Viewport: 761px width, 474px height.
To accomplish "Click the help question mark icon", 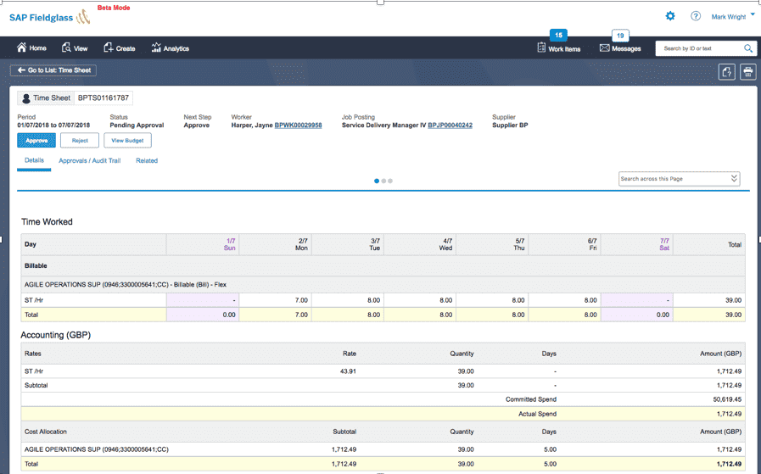I will 696,16.
